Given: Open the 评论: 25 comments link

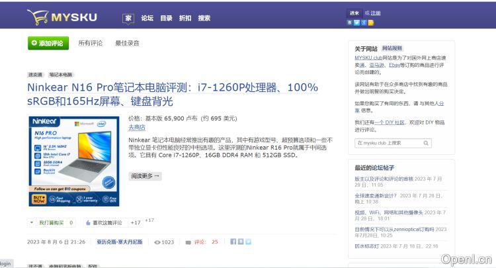Looking at the screenshot, I should tap(206, 242).
